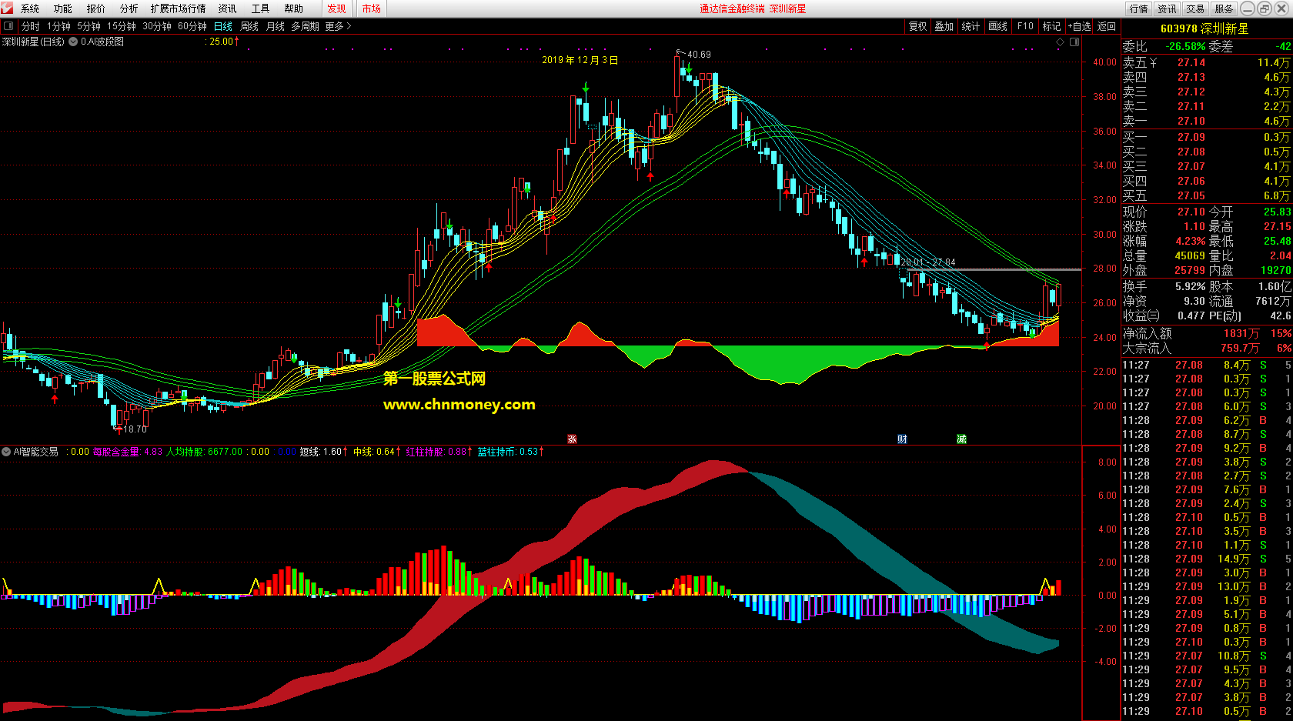This screenshot has width=1293, height=721.
Task: Click the 28.01 - 27.84 gap label
Action: (927, 262)
